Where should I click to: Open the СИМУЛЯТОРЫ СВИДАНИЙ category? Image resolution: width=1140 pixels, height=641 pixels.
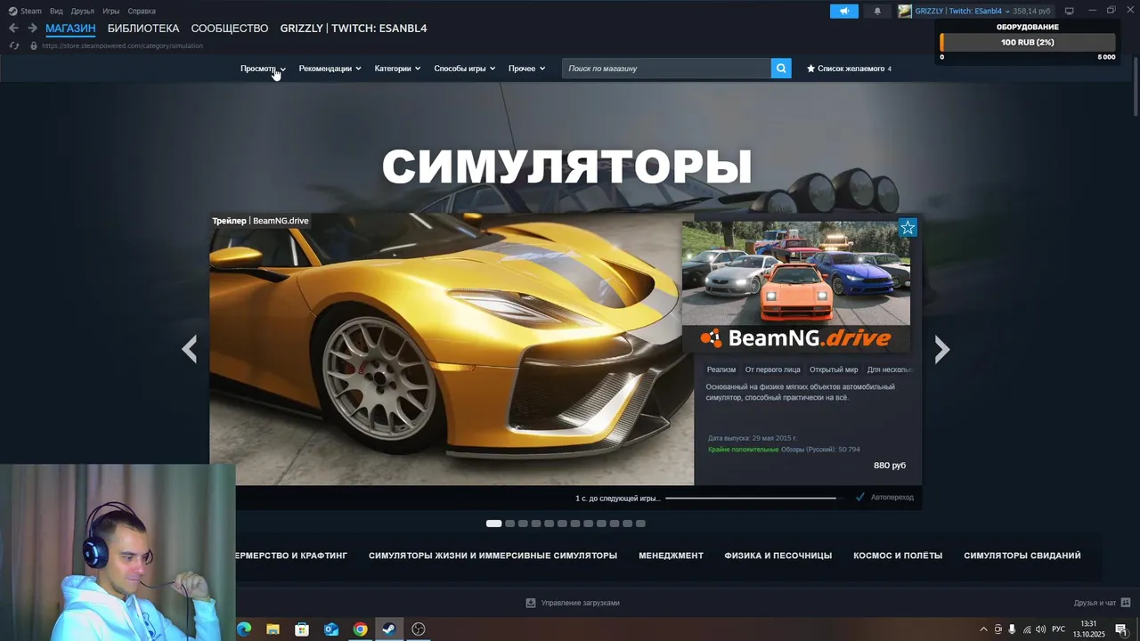pos(1022,556)
